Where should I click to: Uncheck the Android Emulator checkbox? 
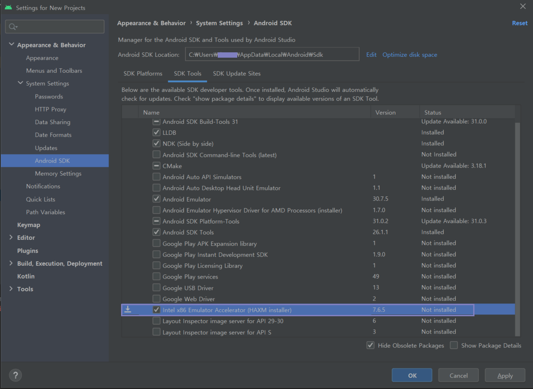pyautogui.click(x=156, y=199)
